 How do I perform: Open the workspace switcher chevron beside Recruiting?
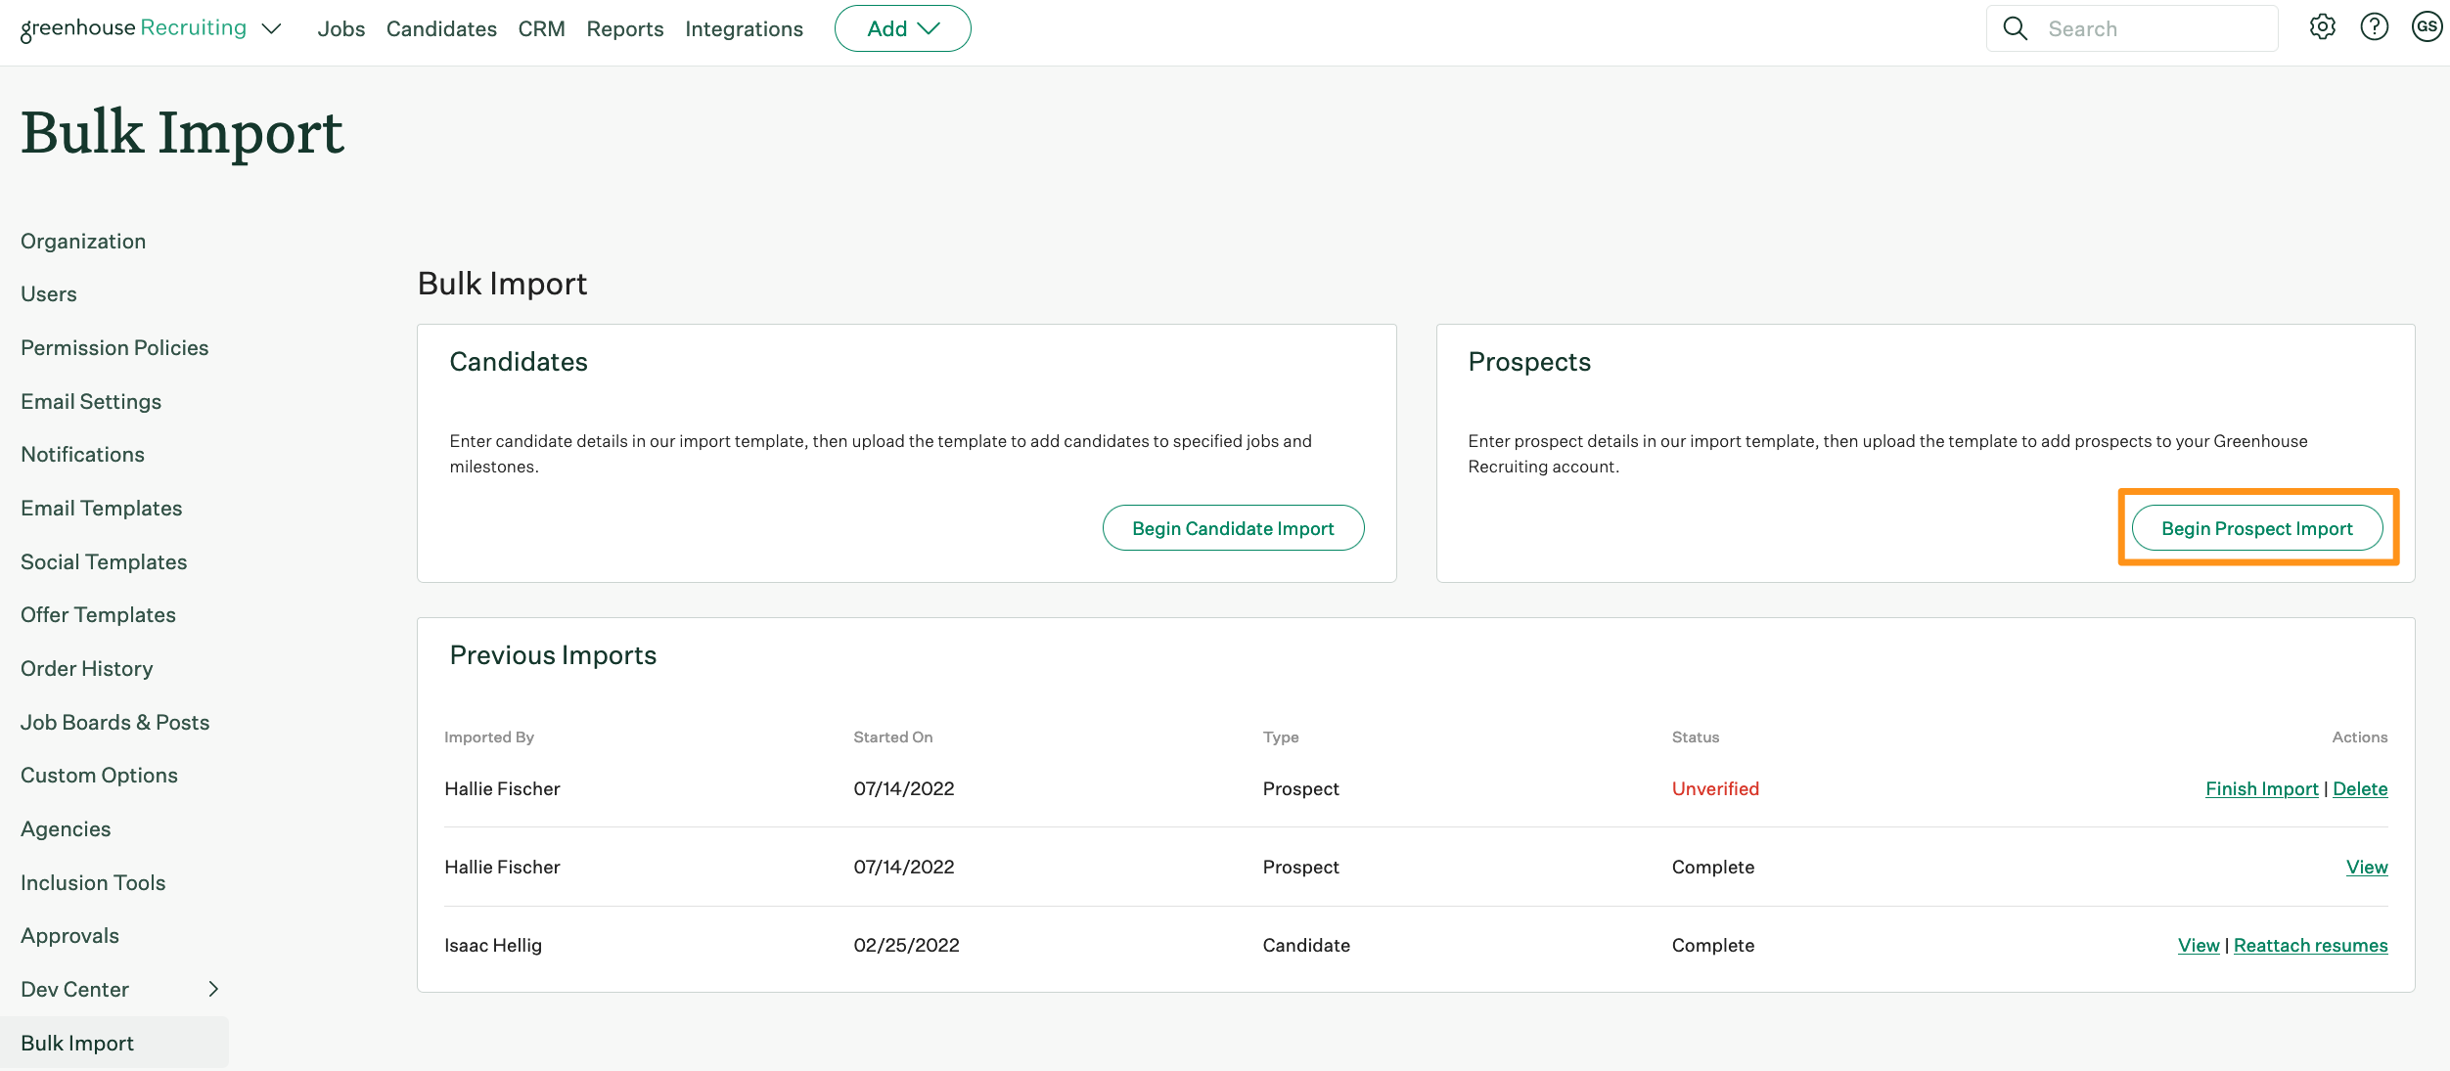pyautogui.click(x=271, y=28)
